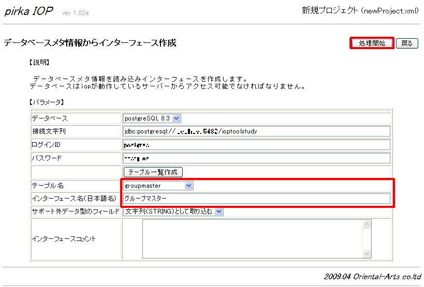The width and height of the screenshot is (424, 287).
Task: Select the パスワード input field
Action: pyautogui.click(x=256, y=158)
